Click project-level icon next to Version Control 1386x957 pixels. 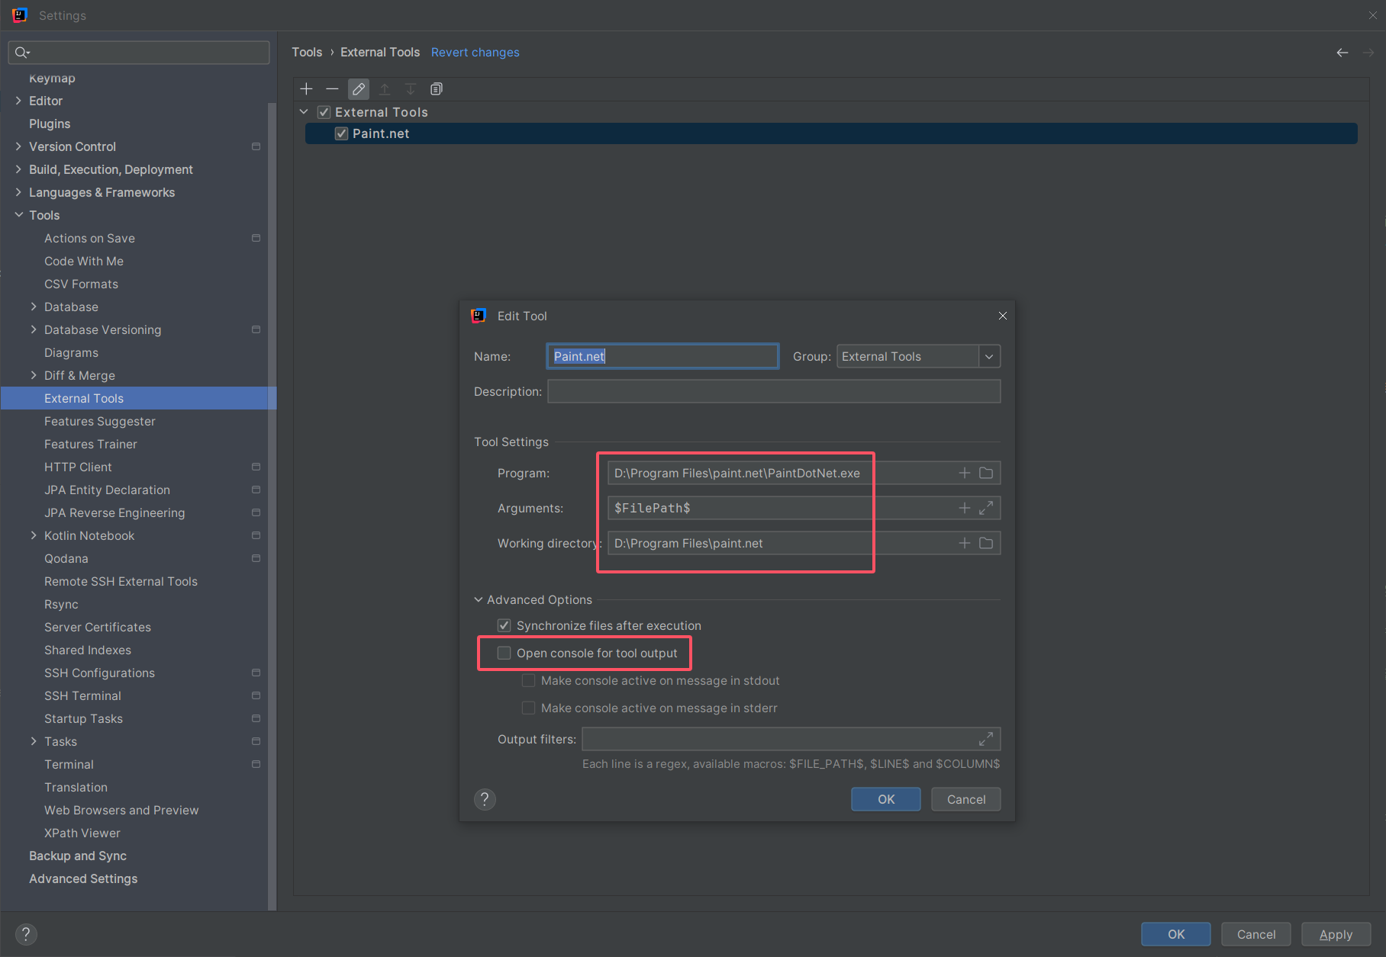coord(256,146)
